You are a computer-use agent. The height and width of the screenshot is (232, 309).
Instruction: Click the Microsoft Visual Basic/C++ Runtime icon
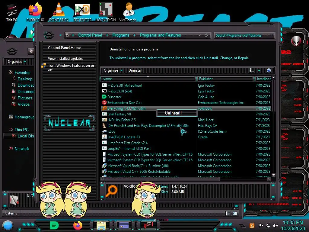tap(104, 166)
